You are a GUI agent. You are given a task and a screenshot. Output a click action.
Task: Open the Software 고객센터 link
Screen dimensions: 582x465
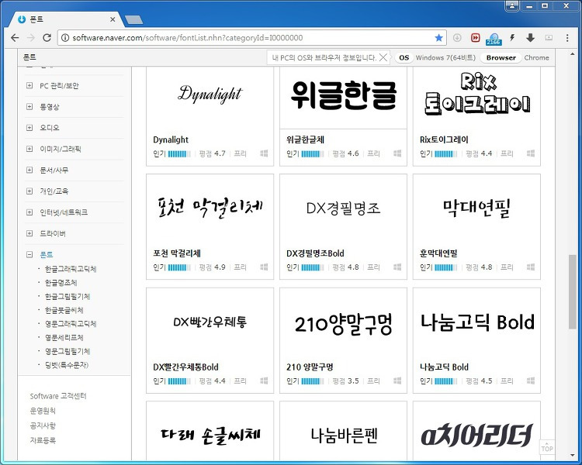pyautogui.click(x=58, y=396)
